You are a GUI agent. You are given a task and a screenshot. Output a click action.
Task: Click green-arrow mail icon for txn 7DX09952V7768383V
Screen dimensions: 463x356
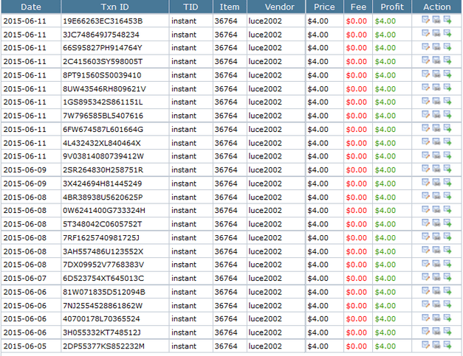pos(447,263)
